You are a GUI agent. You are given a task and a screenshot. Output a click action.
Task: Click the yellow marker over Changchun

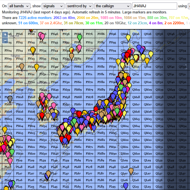33,50
